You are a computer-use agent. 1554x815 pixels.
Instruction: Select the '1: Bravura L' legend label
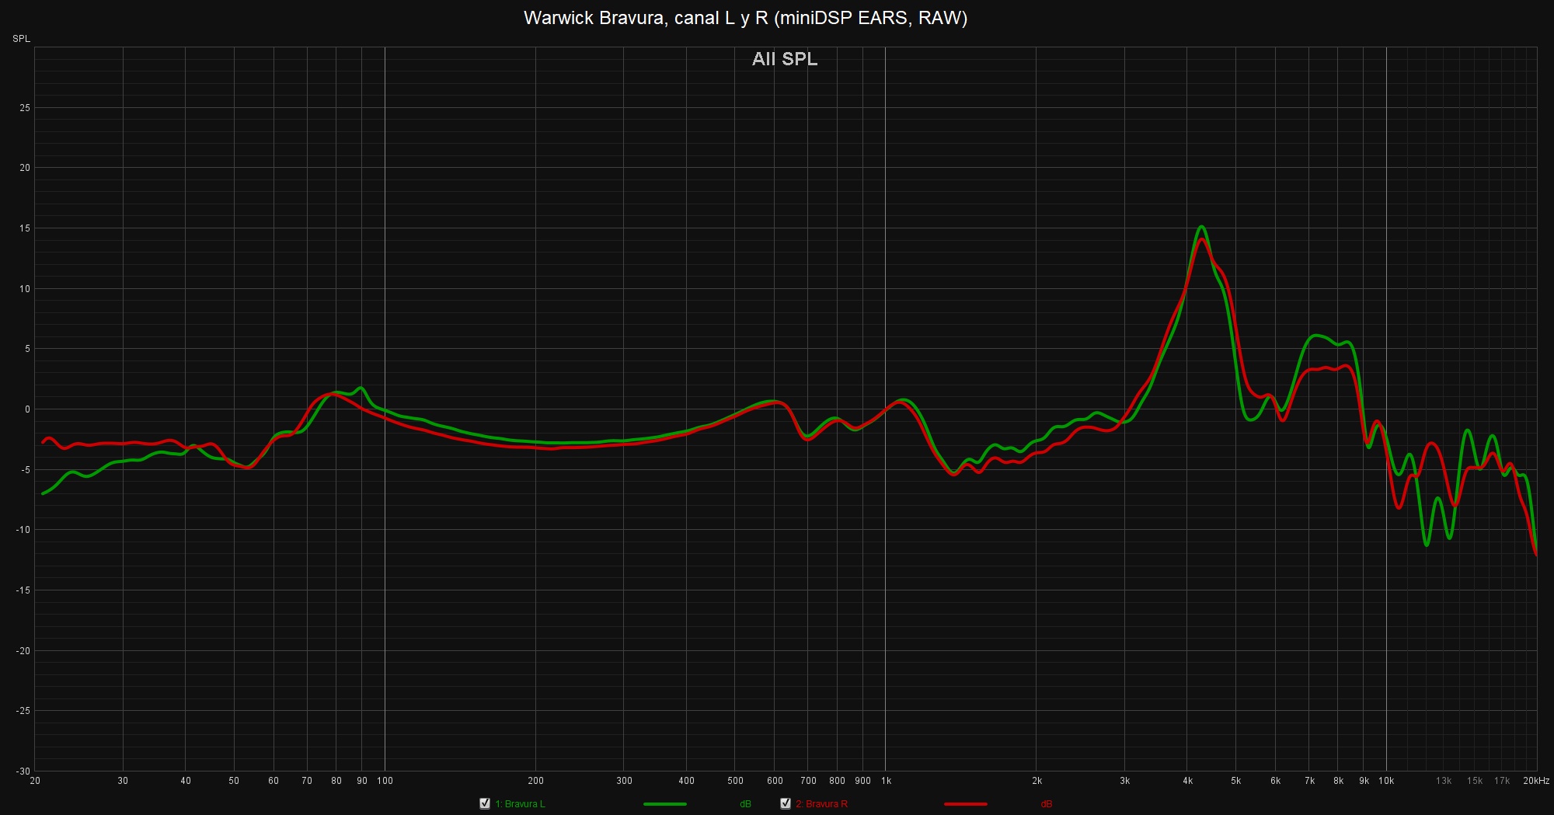[520, 804]
